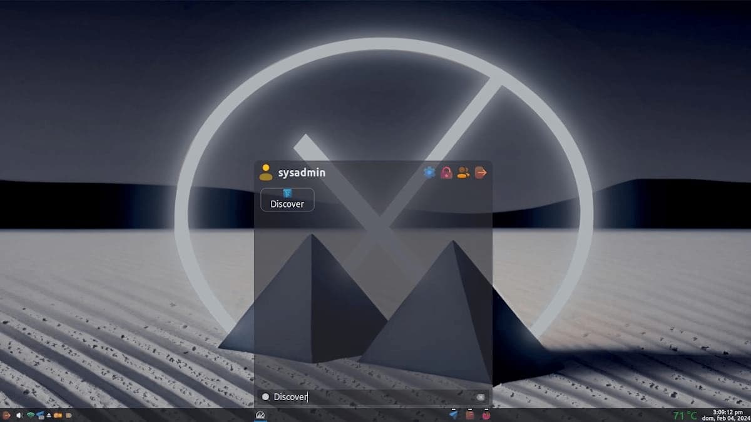Screen dimensions: 751x422
Task: Lock the screen with the padlock icon
Action: pyautogui.click(x=446, y=173)
